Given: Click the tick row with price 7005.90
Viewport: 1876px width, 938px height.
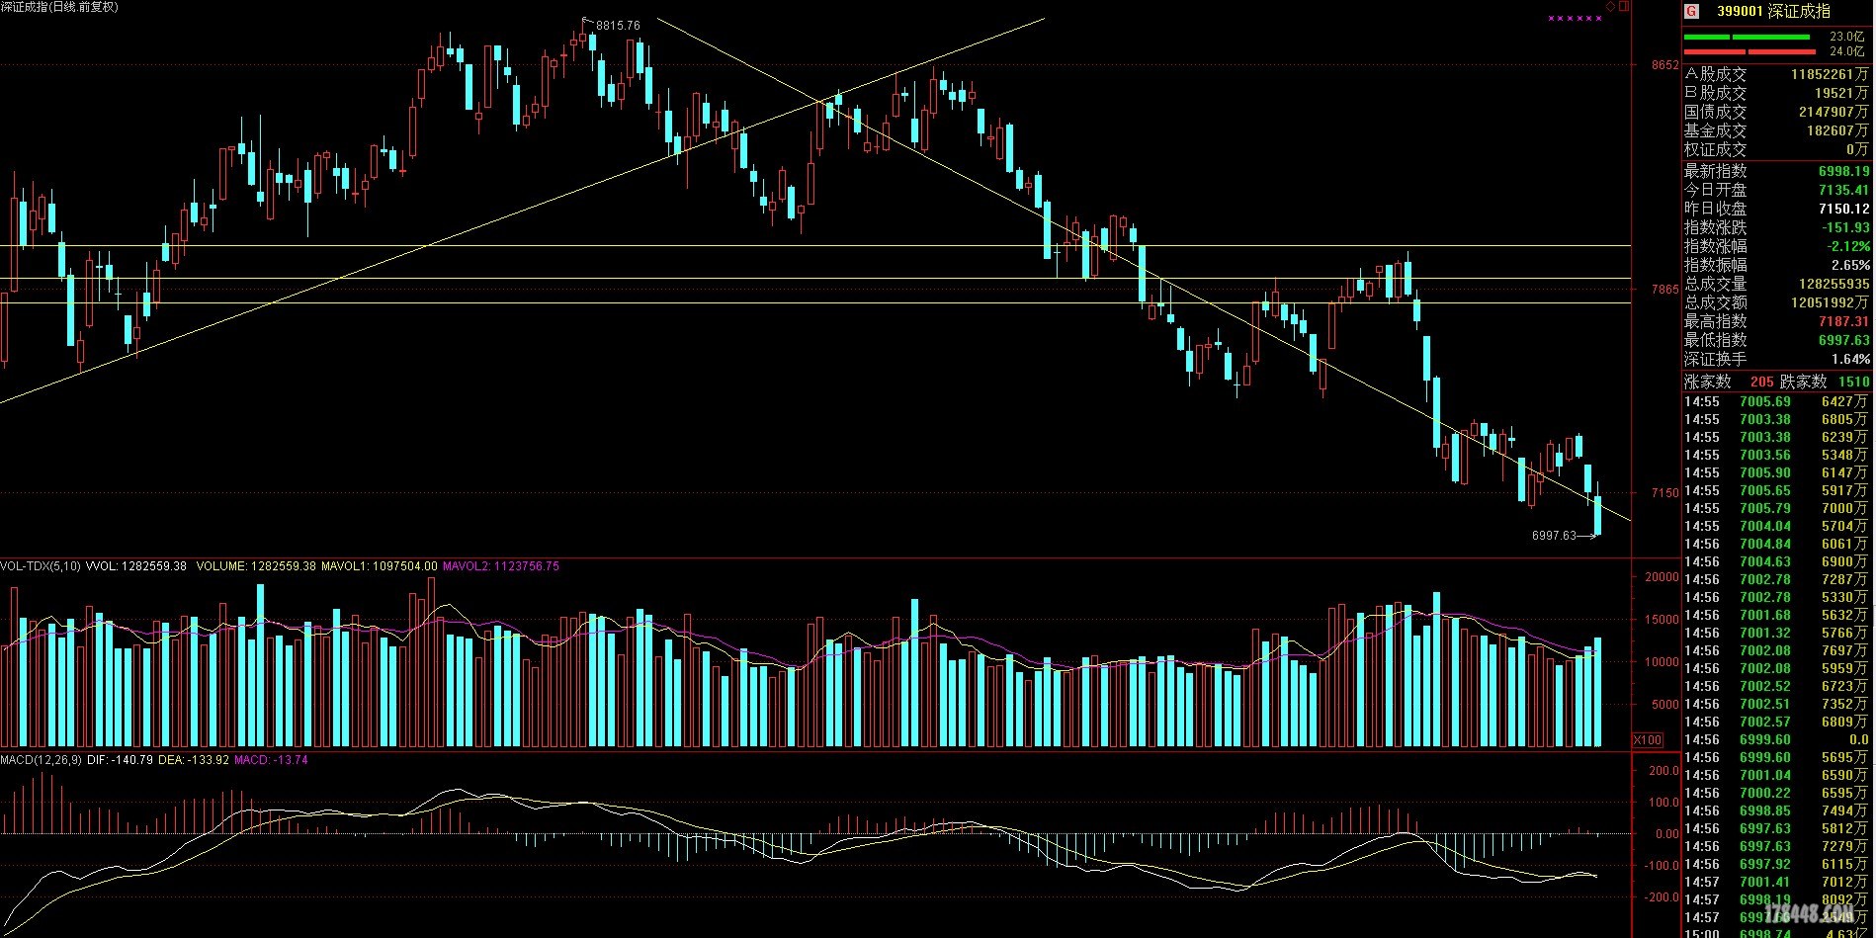Looking at the screenshot, I should click(x=1776, y=472).
